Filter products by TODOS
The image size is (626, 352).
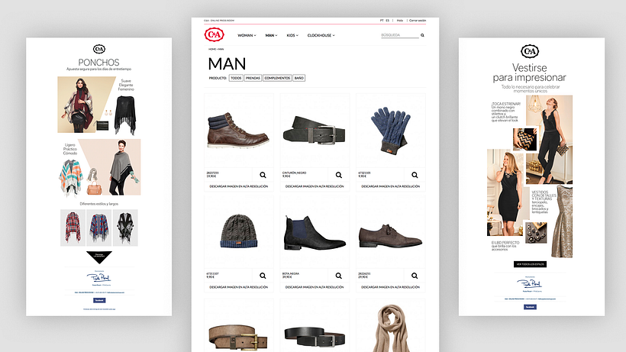pos(236,78)
